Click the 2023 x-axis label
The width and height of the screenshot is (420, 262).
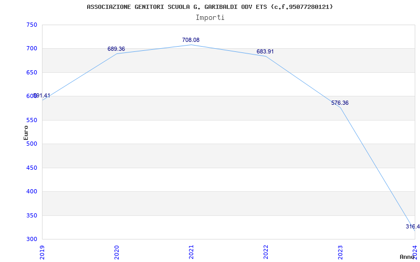click(340, 252)
